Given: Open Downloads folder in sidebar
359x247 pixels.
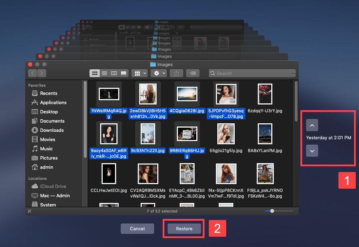Looking at the screenshot, I should 51,130.
